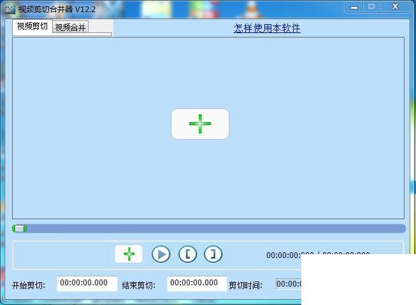
Task: Set cut start with left bracket button
Action: coord(188,254)
